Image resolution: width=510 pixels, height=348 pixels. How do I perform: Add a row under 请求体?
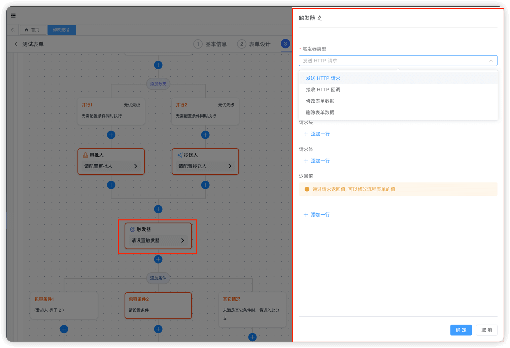(x=317, y=161)
